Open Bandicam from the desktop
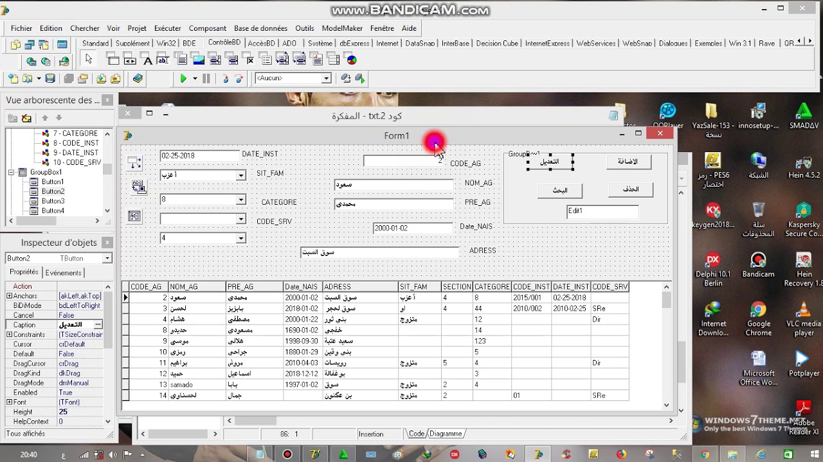823x462 pixels. 758,266
